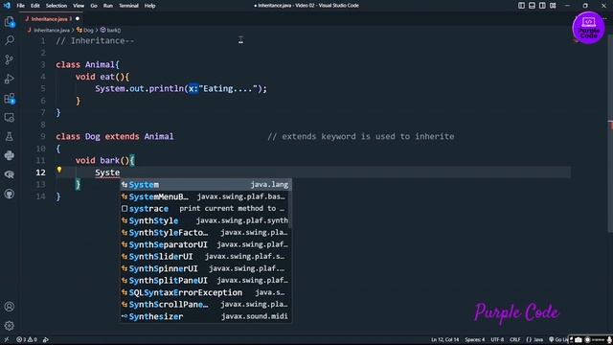Select Synthesizer suggestion
This screenshot has height=345, width=613.
205,316
